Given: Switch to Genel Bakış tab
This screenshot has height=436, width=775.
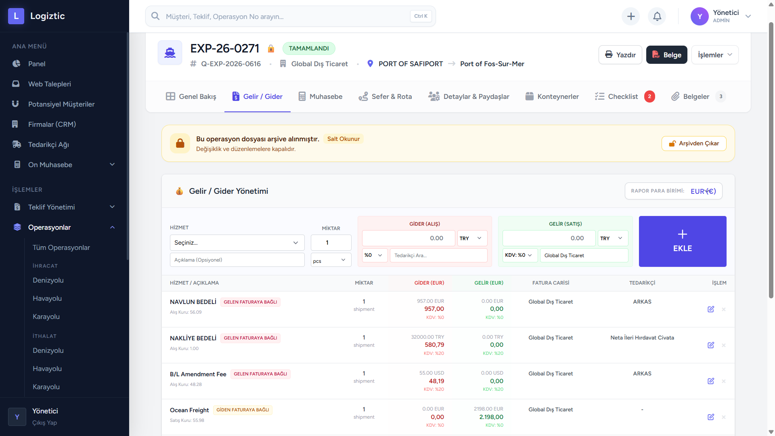Looking at the screenshot, I should pos(191,96).
